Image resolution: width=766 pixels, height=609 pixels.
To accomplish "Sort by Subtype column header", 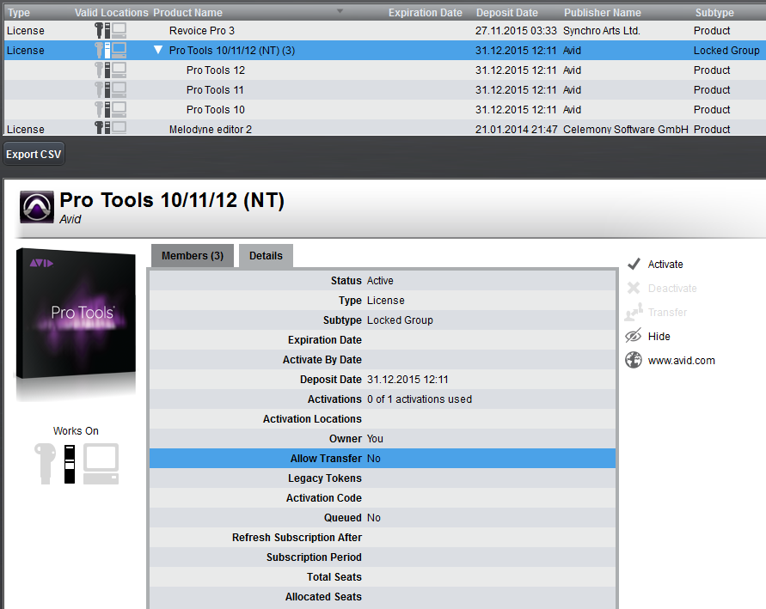I will (714, 13).
